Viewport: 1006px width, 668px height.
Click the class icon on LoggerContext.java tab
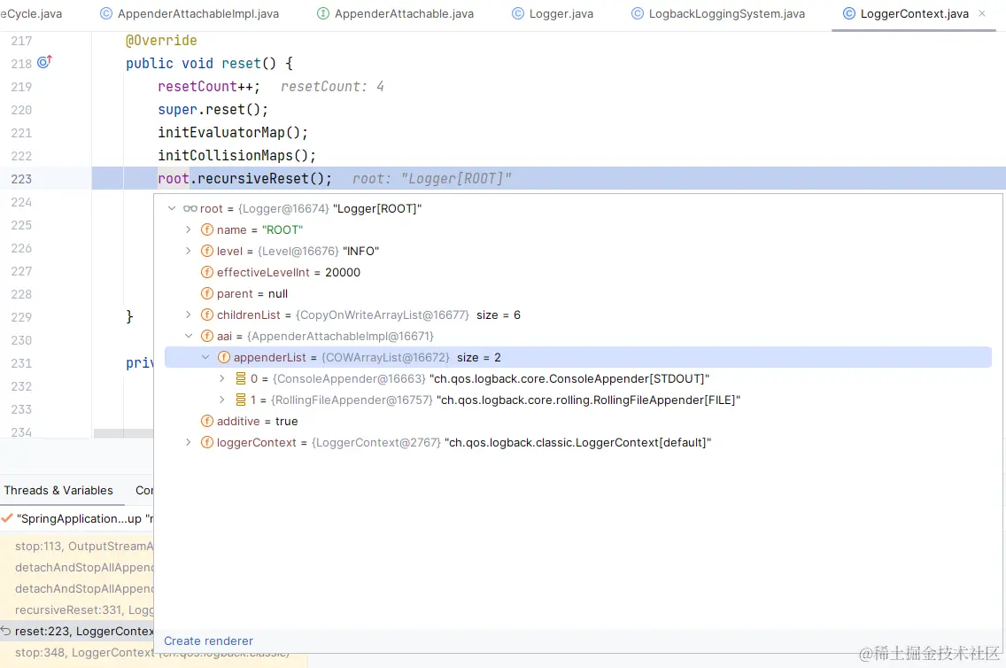(848, 13)
